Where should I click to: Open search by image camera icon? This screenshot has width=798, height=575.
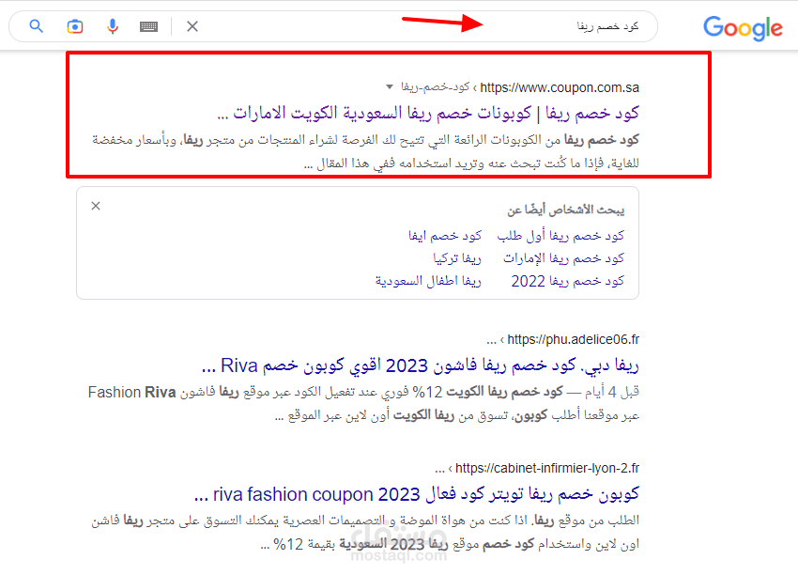[75, 26]
